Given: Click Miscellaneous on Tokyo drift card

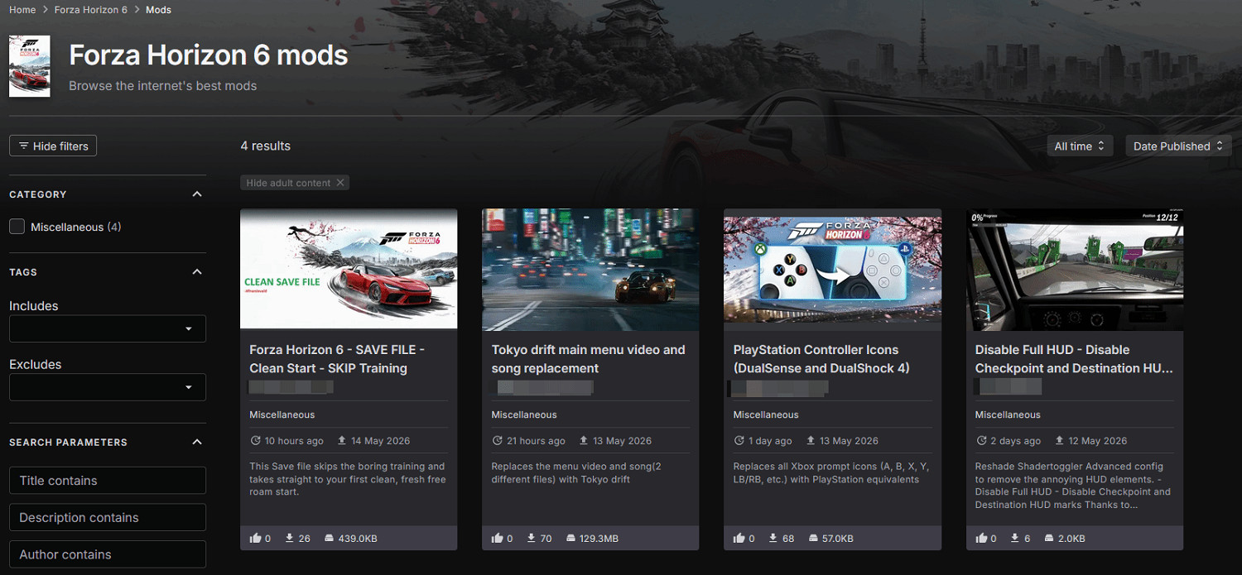Looking at the screenshot, I should click(524, 414).
